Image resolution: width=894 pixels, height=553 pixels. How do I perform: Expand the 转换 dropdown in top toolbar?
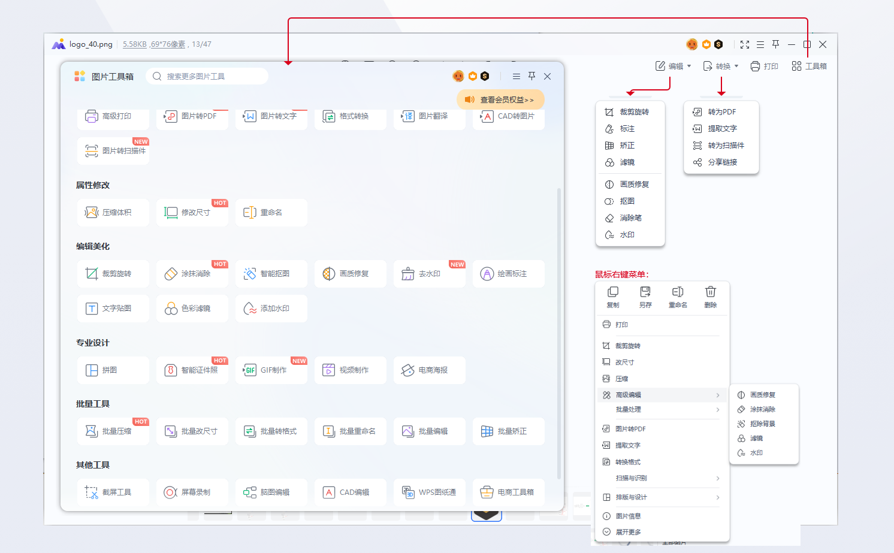pyautogui.click(x=721, y=66)
